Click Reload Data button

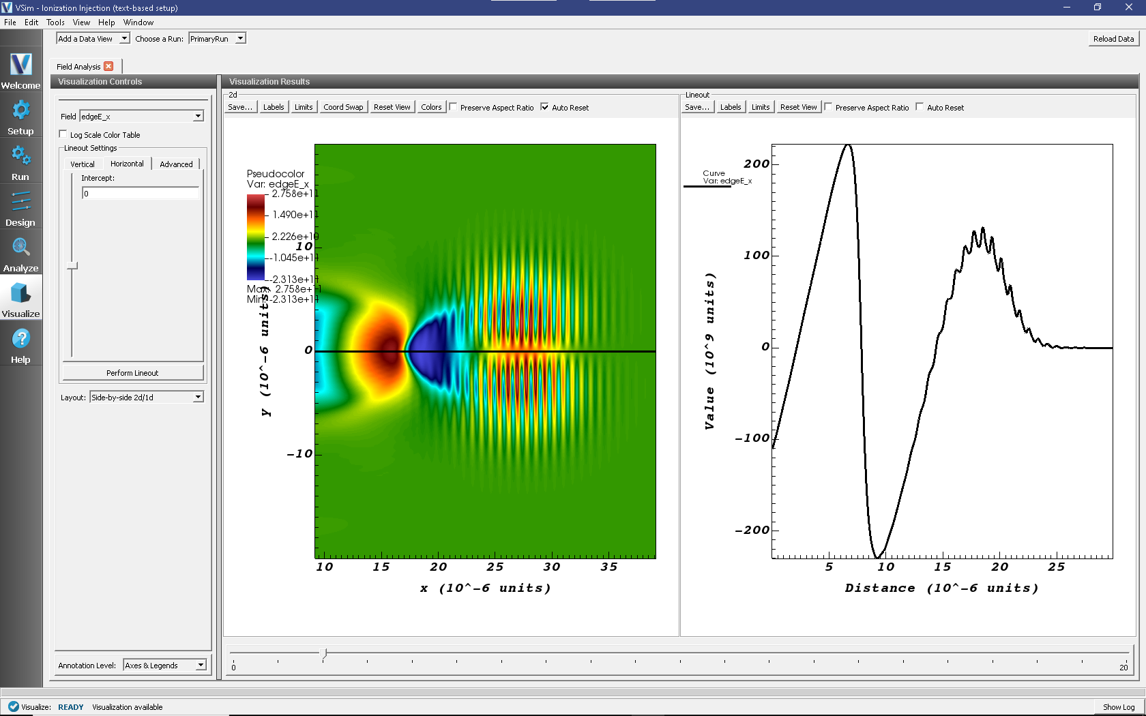1113,39
